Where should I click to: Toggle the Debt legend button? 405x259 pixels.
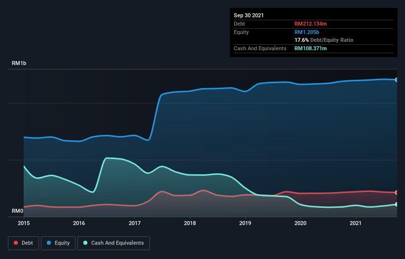click(24, 243)
